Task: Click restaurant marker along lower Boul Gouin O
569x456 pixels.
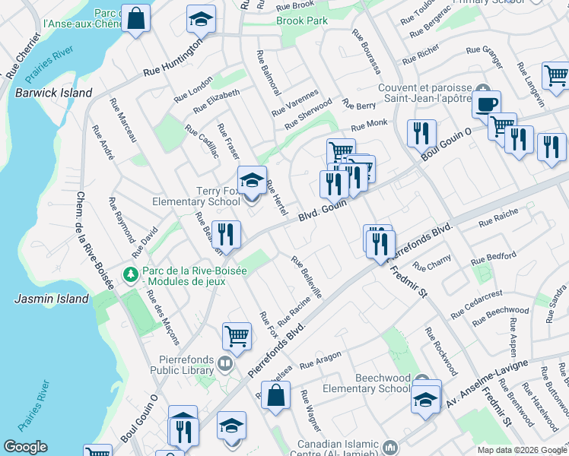Action: pyautogui.click(x=184, y=432)
